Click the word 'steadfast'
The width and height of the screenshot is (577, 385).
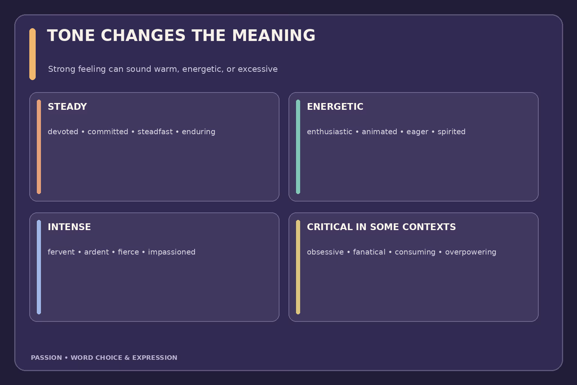point(155,132)
